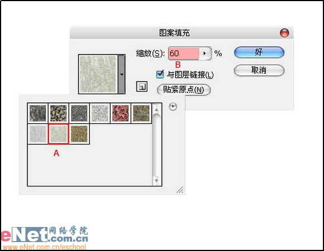
Task: Select the dark gray rock pattern swatch
Action: point(38,113)
